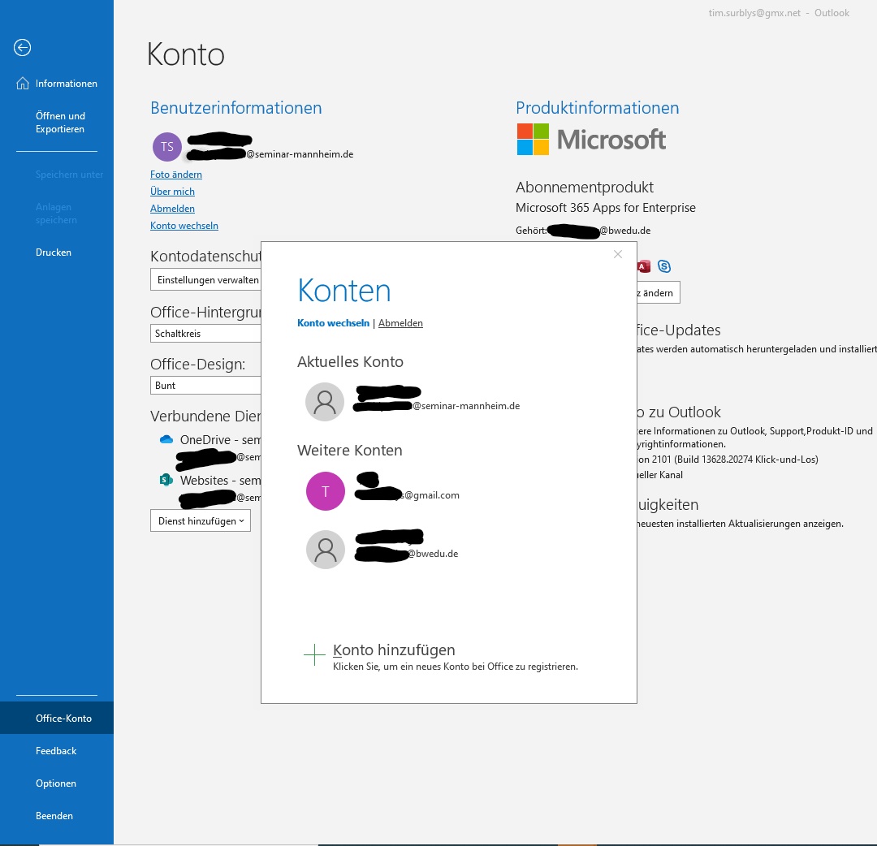Click the Weitere Konten label
Screen dimensions: 877x846
349,450
